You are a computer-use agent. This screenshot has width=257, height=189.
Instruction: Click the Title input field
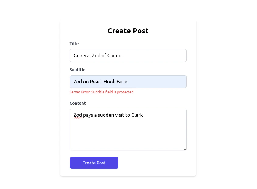point(128,56)
